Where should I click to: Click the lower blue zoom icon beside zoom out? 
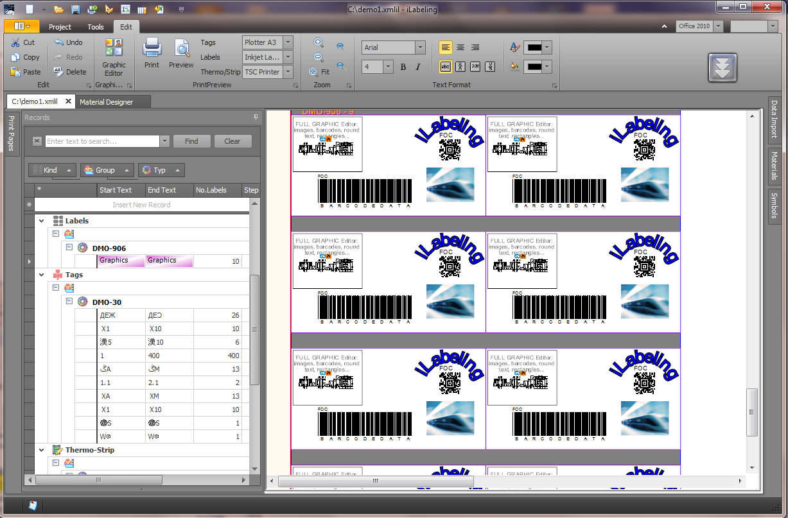pyautogui.click(x=341, y=65)
